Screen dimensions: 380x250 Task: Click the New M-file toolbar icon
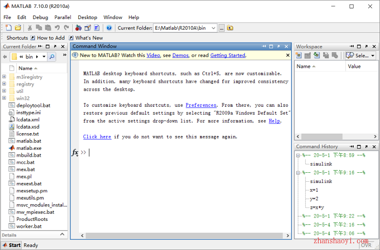8,28
